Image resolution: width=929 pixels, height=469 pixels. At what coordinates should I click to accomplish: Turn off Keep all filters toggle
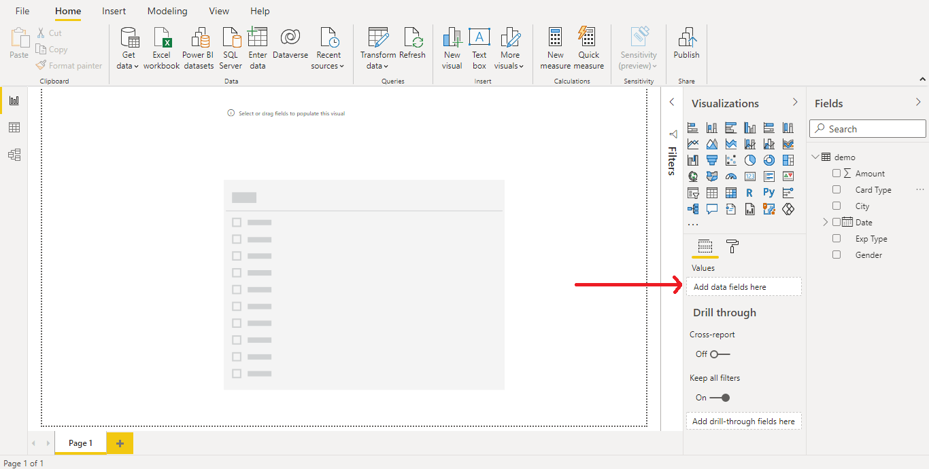tap(720, 398)
